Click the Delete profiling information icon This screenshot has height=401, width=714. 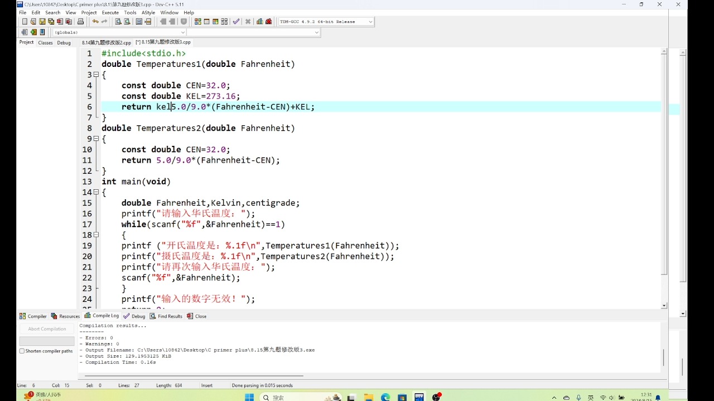(269, 22)
